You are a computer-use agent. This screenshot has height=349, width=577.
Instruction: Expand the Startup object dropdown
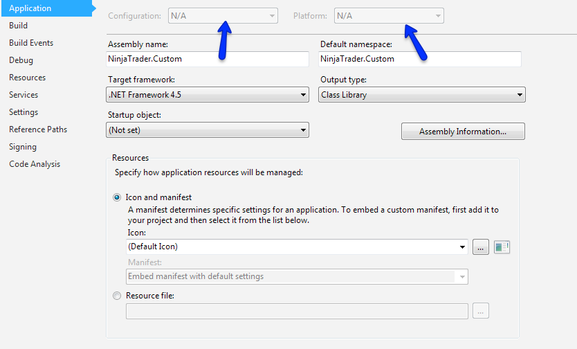208,129
